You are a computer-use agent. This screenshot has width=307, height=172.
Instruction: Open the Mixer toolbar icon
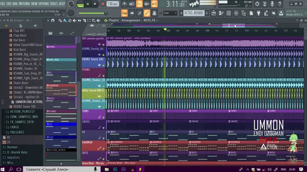pyautogui.click(x=236, y=13)
